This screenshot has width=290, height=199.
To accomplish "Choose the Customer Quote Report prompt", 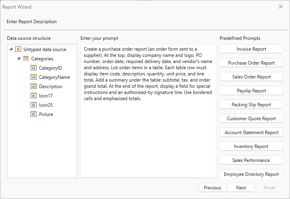I will click(x=251, y=119).
